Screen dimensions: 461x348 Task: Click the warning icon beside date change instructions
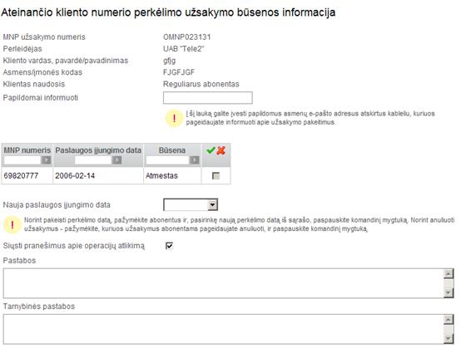12,225
